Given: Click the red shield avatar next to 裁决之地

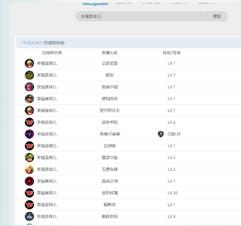Looking at the screenshot, I should (x=29, y=181).
